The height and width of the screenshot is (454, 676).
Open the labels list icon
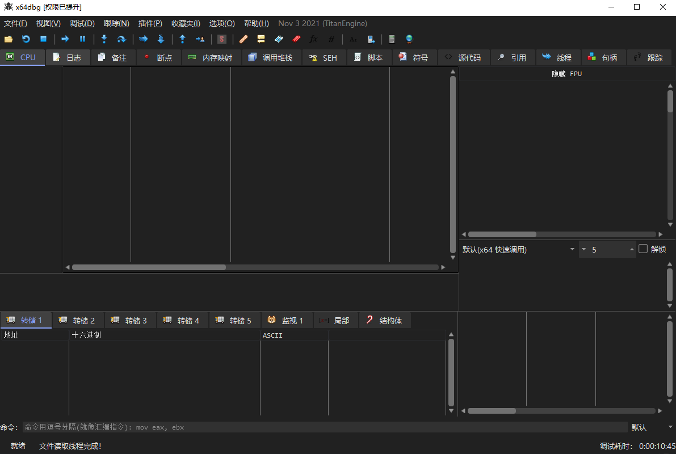(x=279, y=39)
